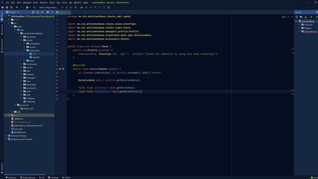Viewport: 318px width, 179px height.
Task: Open the Build menu
Action: coord(52,2)
